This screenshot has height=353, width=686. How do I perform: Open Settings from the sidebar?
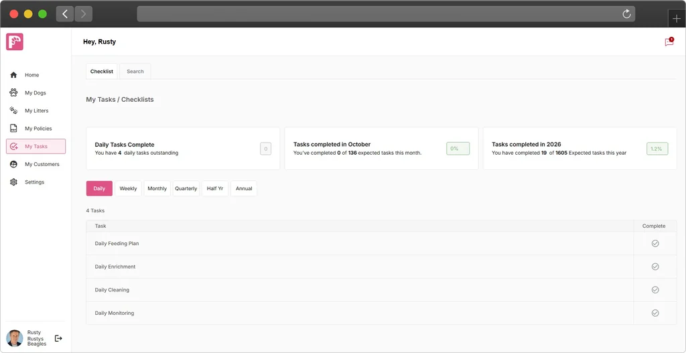tap(36, 182)
